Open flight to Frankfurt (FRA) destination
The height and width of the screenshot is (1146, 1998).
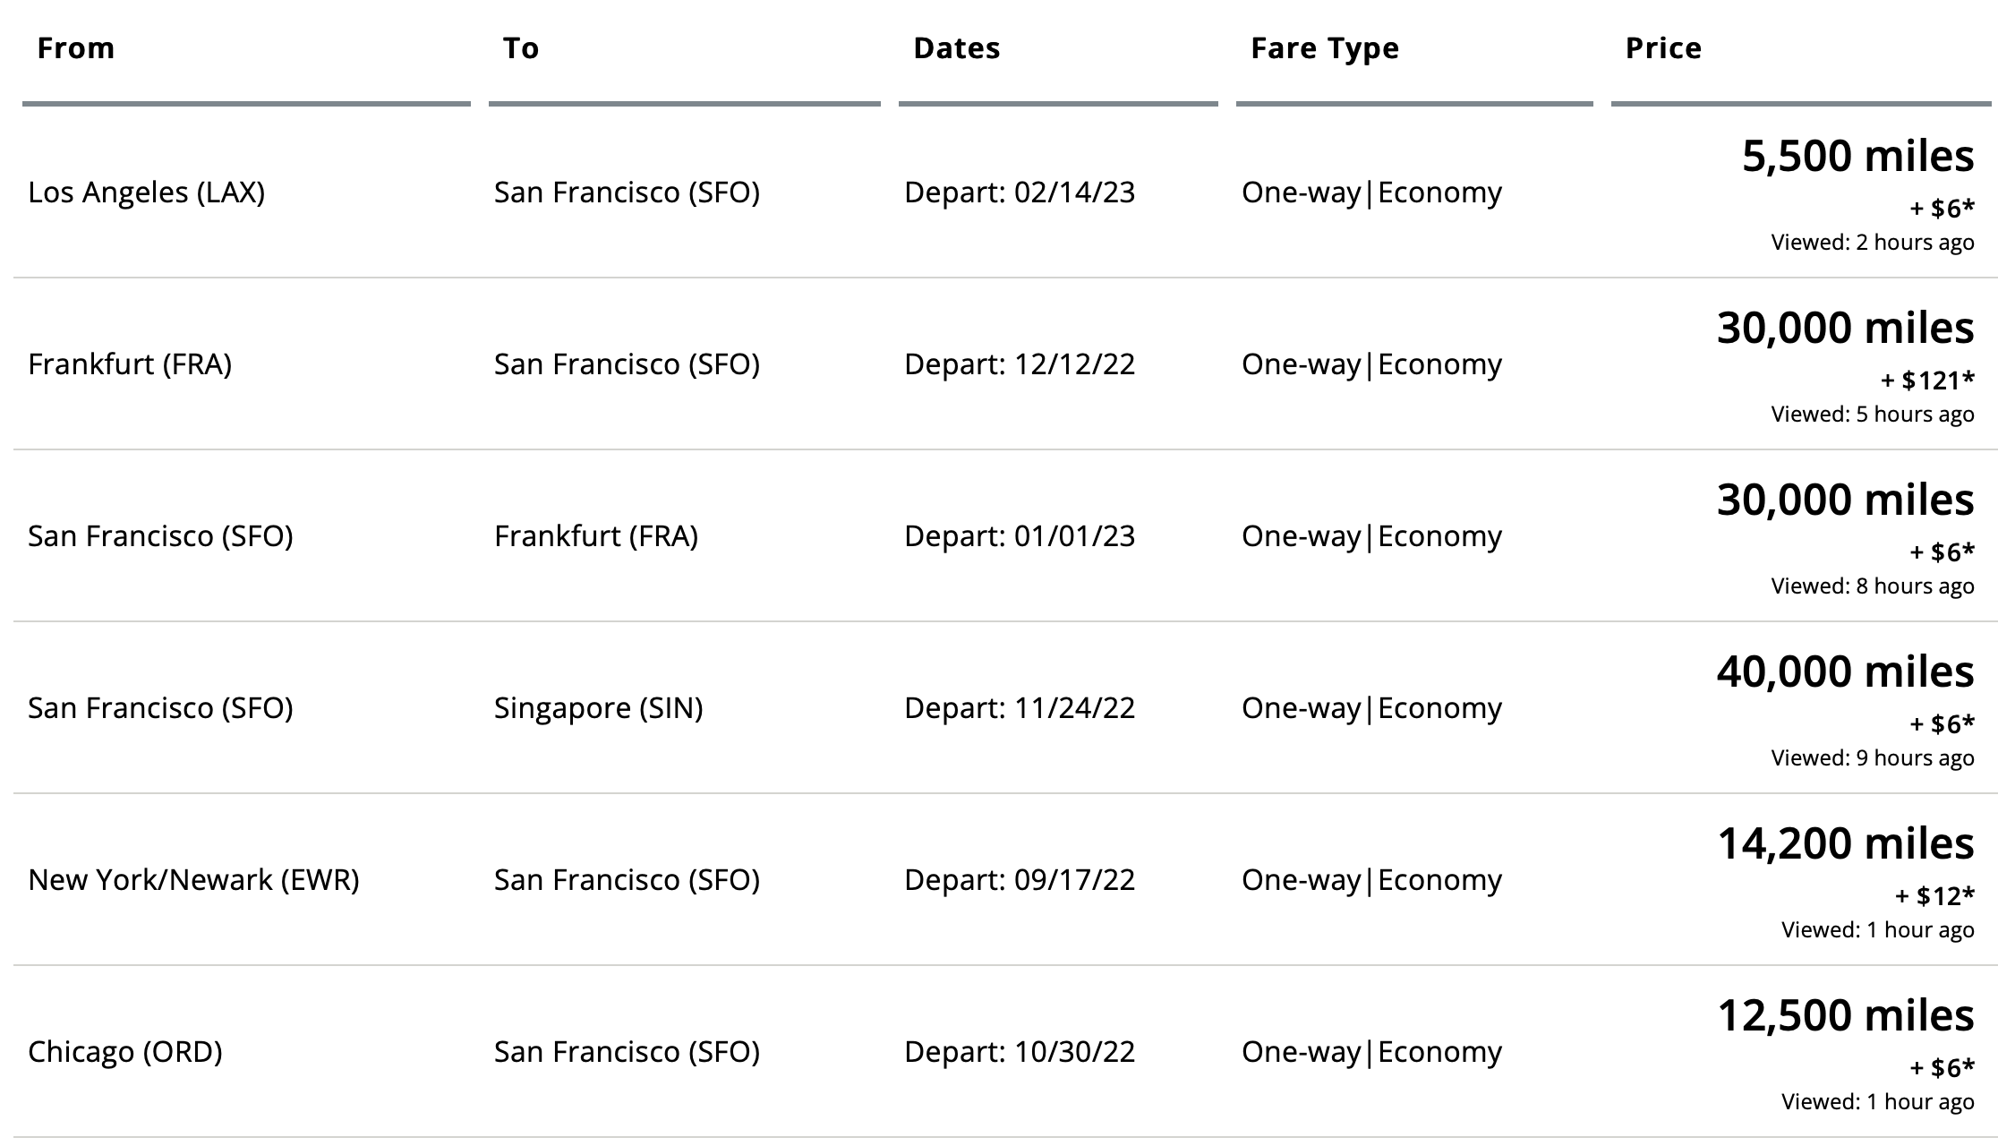1005,536
